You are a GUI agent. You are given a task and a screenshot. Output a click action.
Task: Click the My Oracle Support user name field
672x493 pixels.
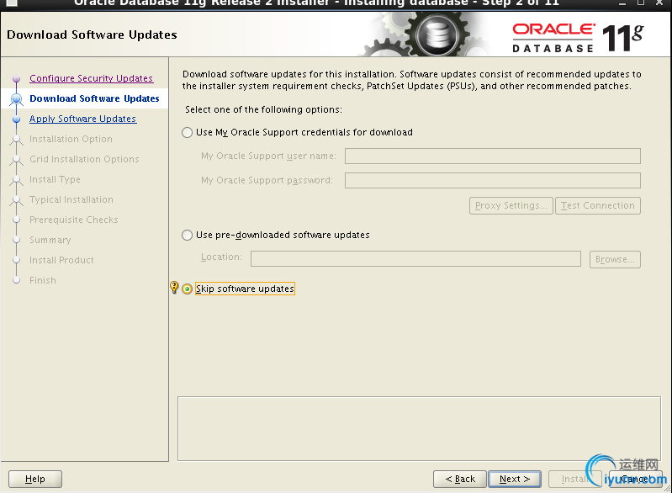coord(492,156)
